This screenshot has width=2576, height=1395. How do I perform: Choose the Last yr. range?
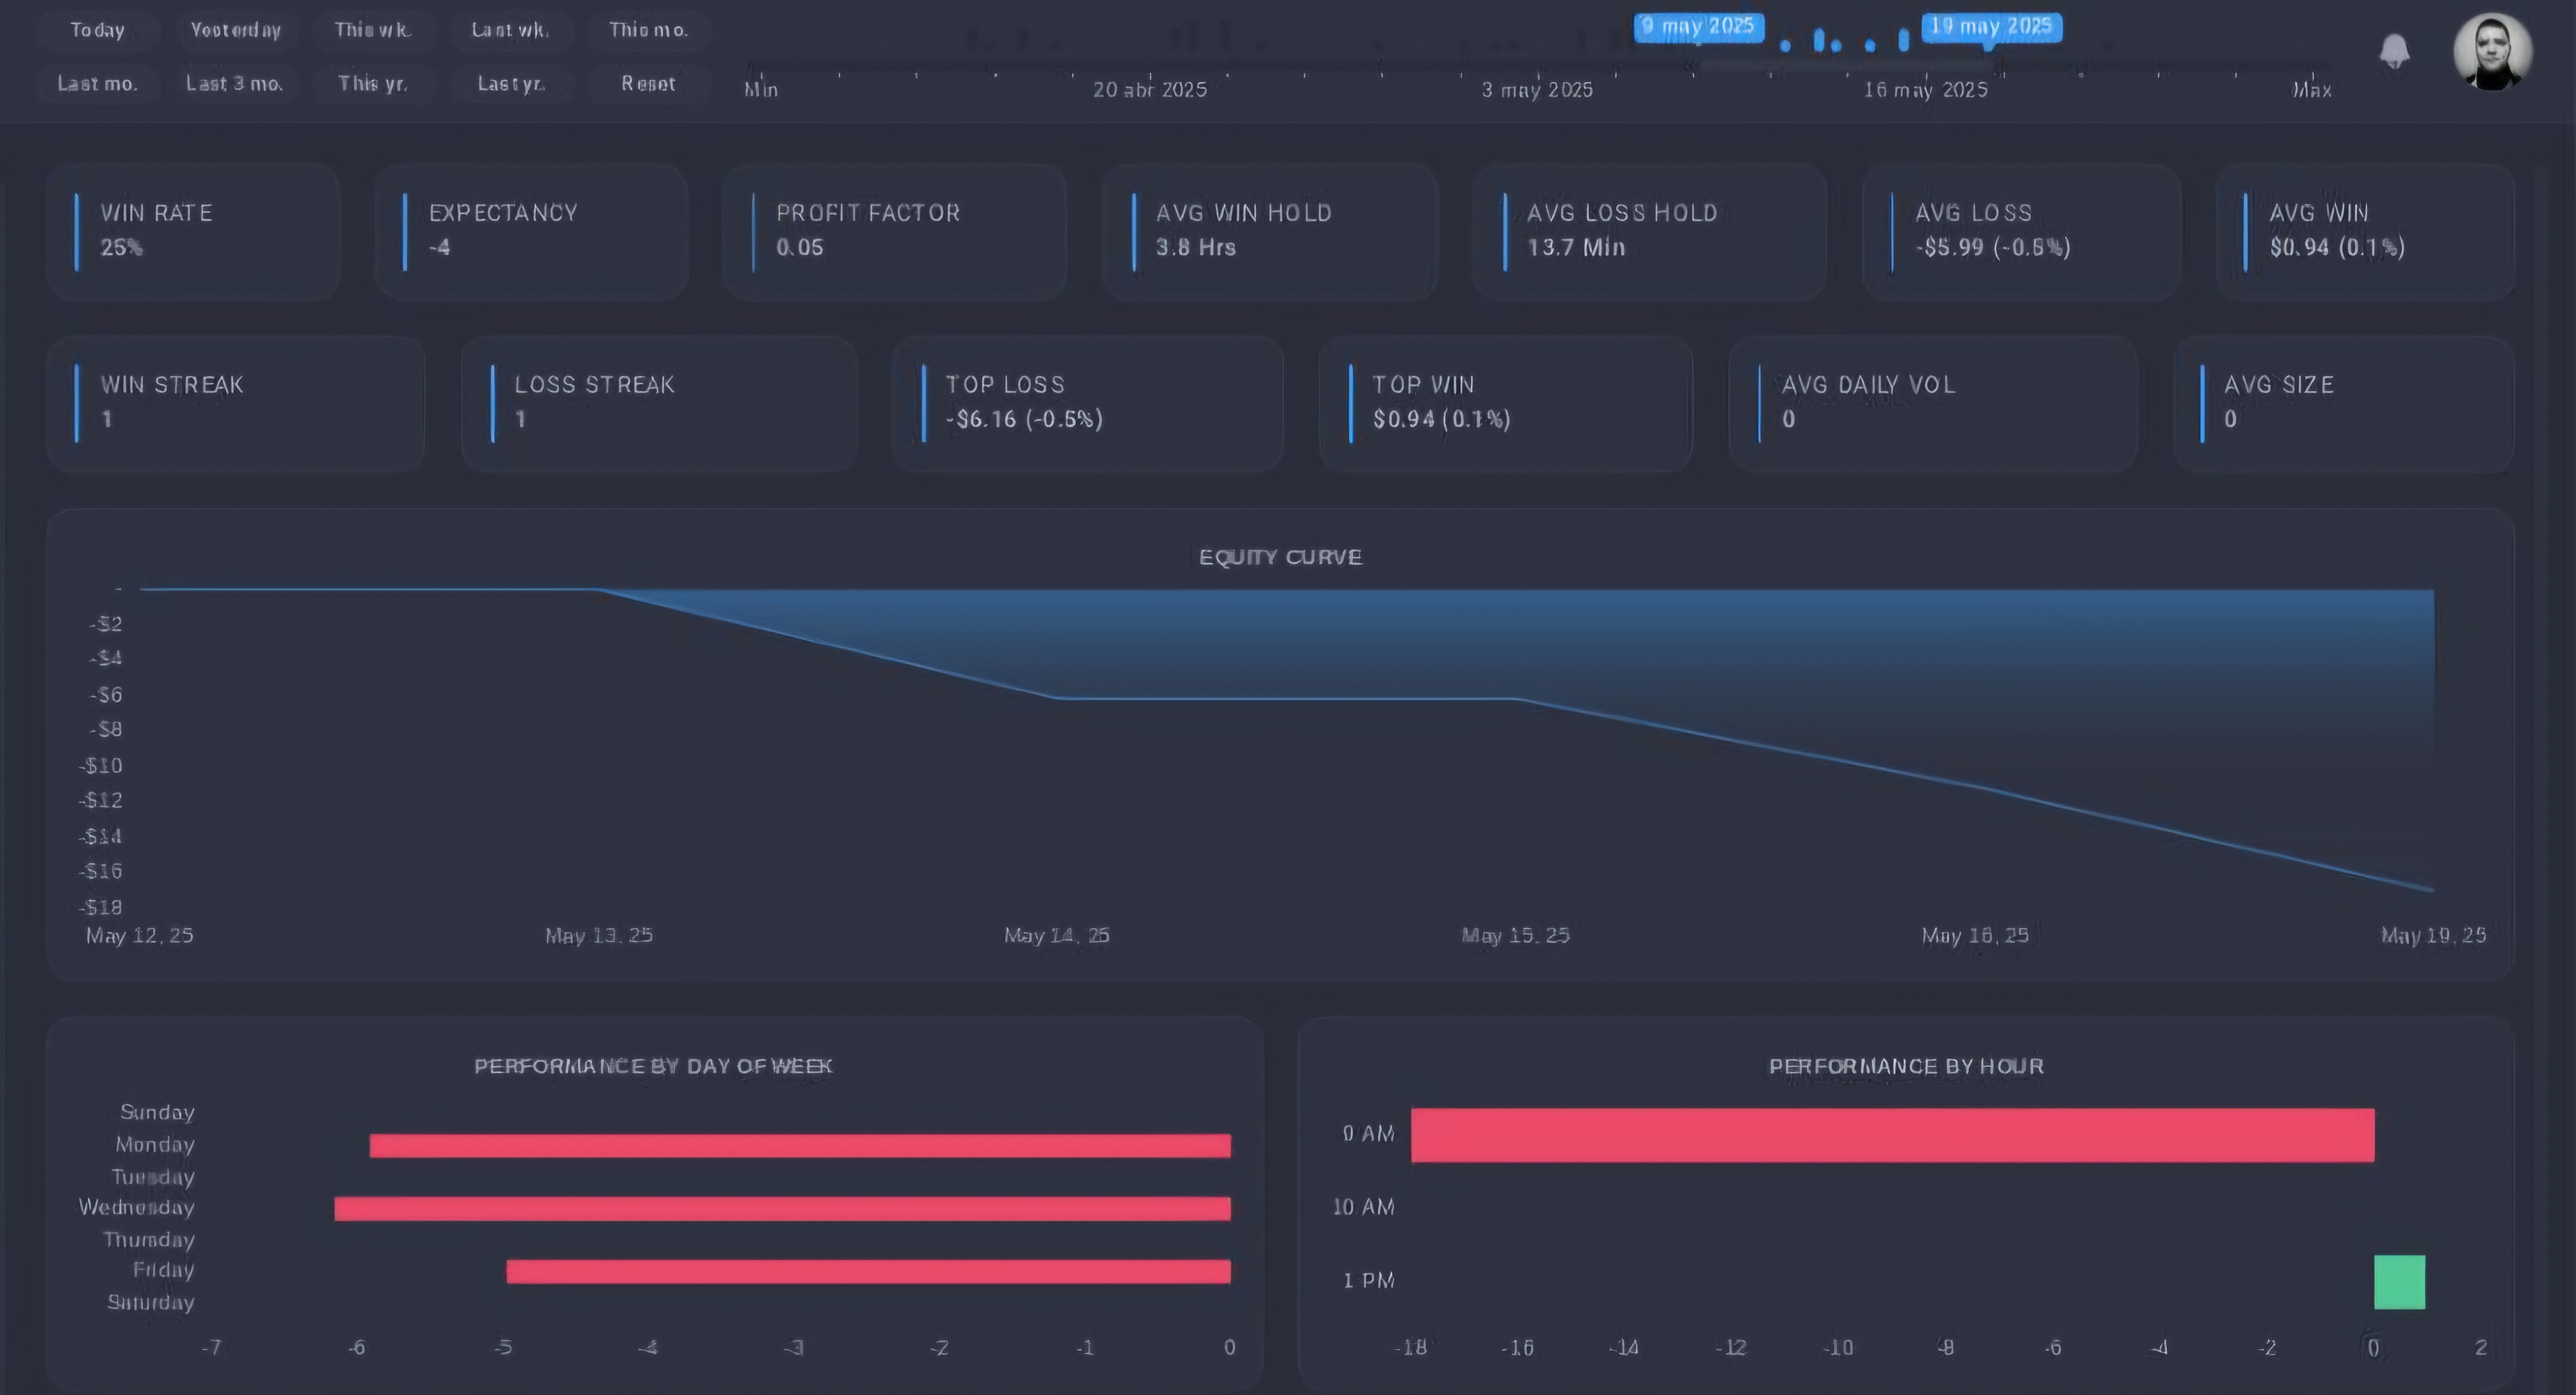pos(510,84)
